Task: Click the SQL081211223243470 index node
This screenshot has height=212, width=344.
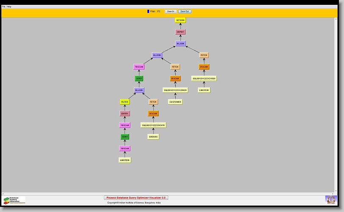Action: point(153,125)
